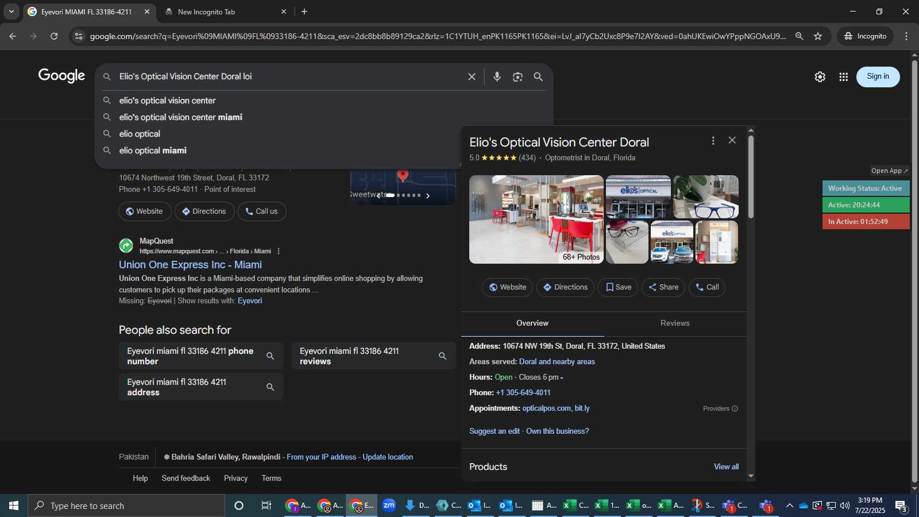Click View all products link
This screenshot has height=517, width=919.
pyautogui.click(x=726, y=467)
